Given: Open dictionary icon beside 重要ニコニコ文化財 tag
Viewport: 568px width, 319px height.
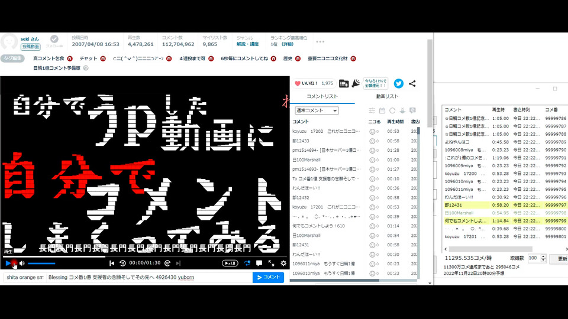Looking at the screenshot, I should coord(353,58).
